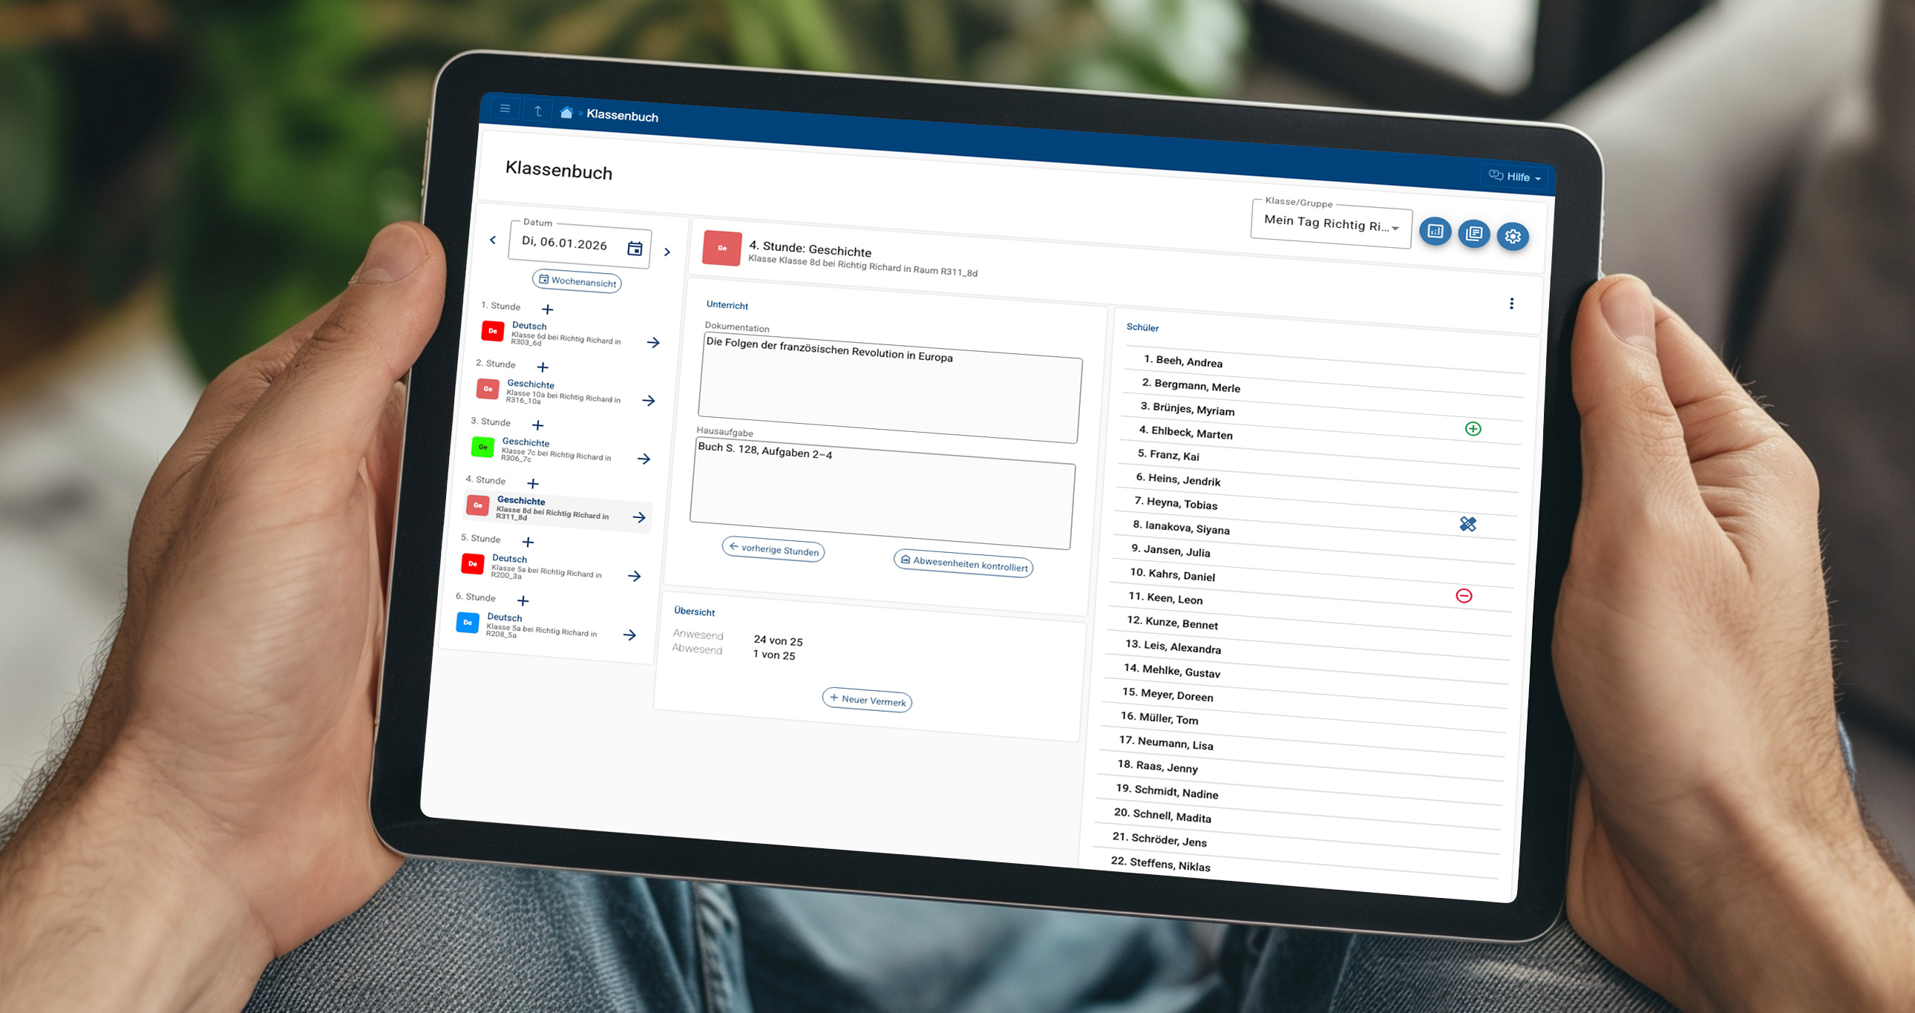Viewport: 1915px width, 1013px height.
Task: Toggle red minus mark for Keen, Leon
Action: [x=1464, y=595]
